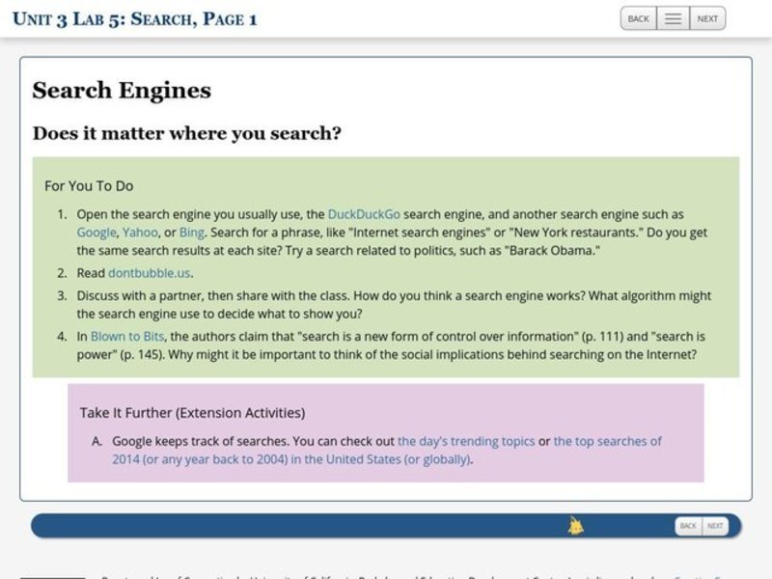This screenshot has height=579, width=772.
Task: Open the table of contents hamburger icon
Action: click(x=673, y=17)
